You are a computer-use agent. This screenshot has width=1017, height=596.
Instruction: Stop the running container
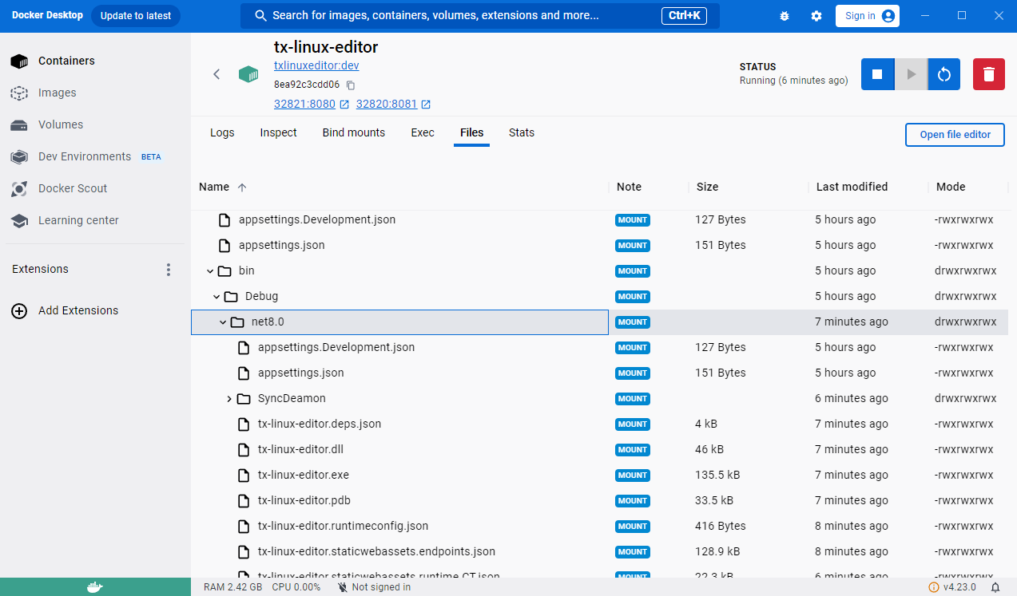click(x=877, y=74)
